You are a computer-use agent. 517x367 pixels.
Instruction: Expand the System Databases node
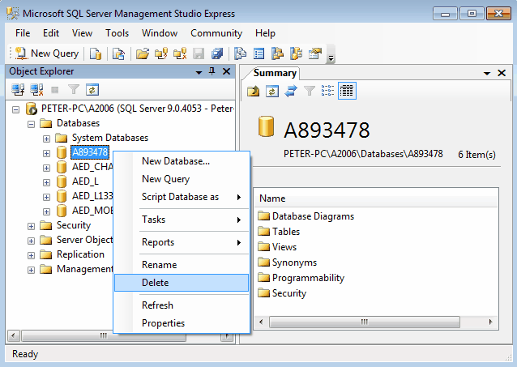point(46,139)
